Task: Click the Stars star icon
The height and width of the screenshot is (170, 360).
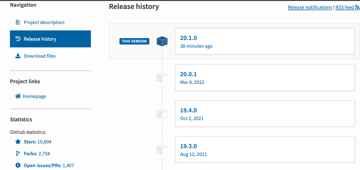Action: 18,142
